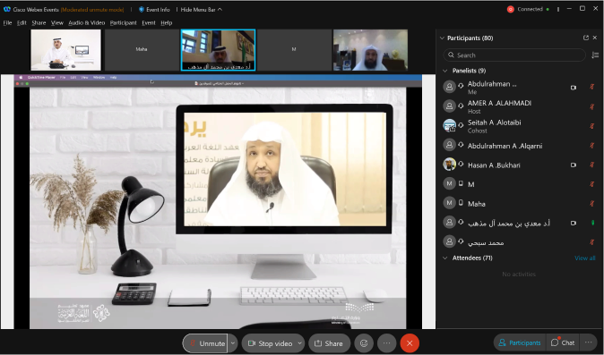Click green active mic icon for أ.د معدي
This screenshot has width=604, height=355.
[592, 223]
